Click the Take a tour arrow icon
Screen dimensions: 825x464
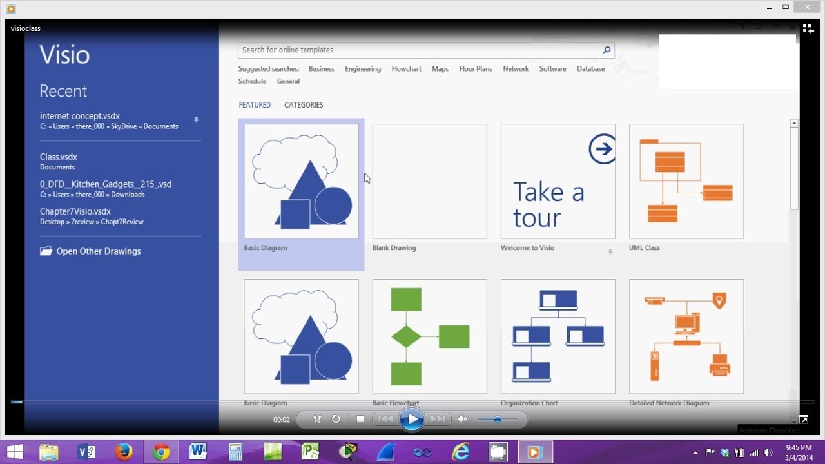click(602, 149)
